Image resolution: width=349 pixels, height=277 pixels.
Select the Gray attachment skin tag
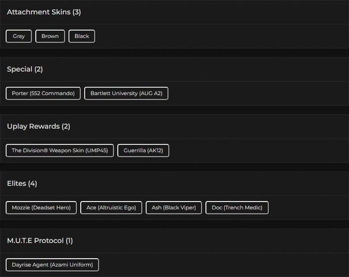coord(19,36)
